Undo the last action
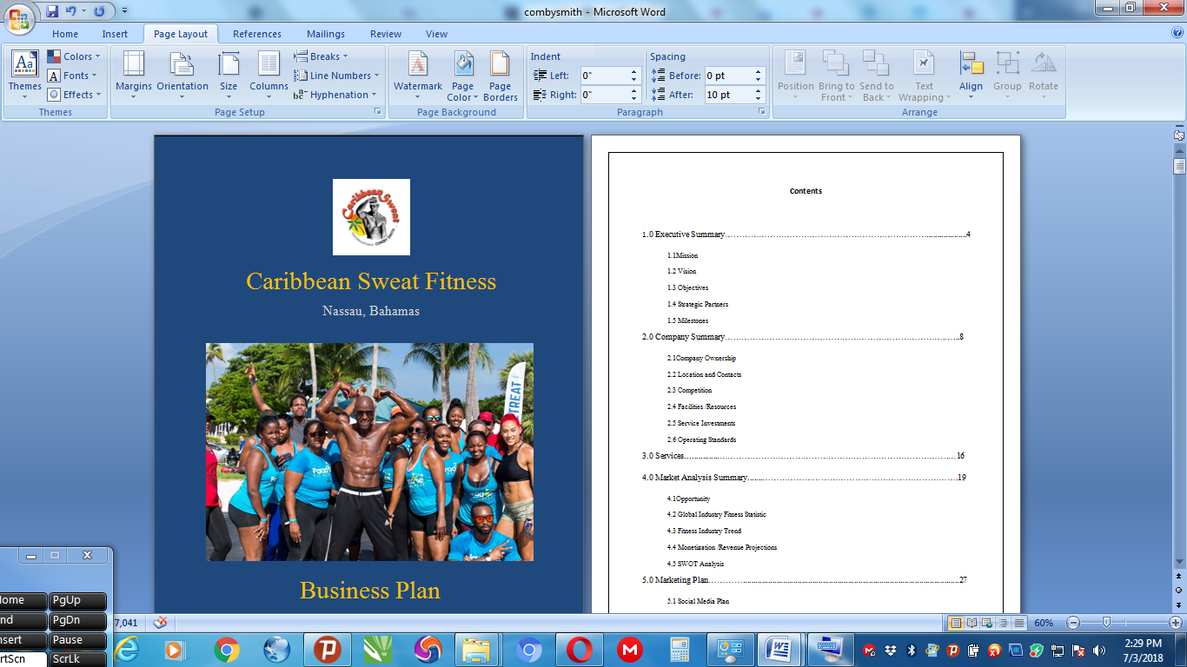Viewport: 1187px width, 667px height. click(71, 11)
